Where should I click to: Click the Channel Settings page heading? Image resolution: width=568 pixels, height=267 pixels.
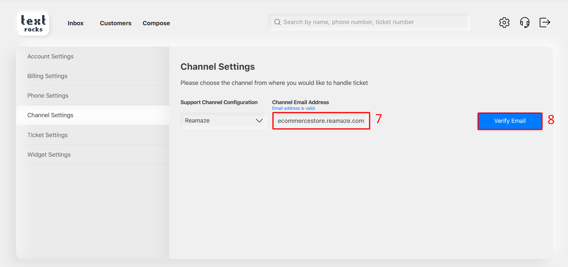coord(218,67)
